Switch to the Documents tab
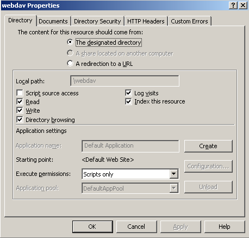Image resolution: width=249 pixels, height=238 pixels. 53,21
